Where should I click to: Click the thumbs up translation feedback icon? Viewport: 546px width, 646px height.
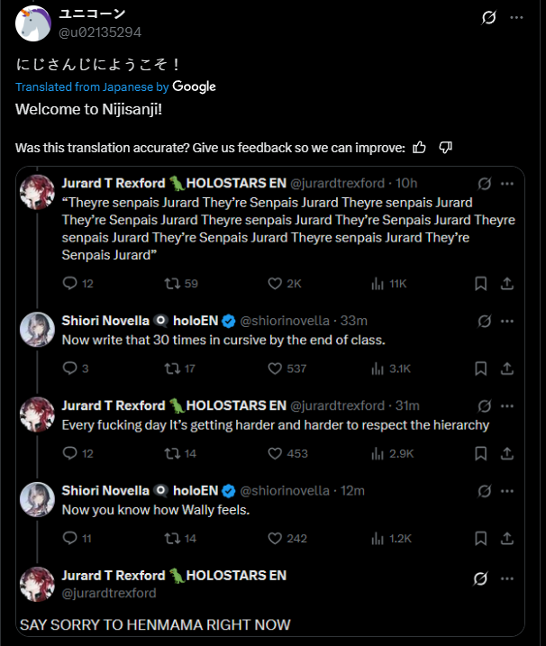(419, 147)
